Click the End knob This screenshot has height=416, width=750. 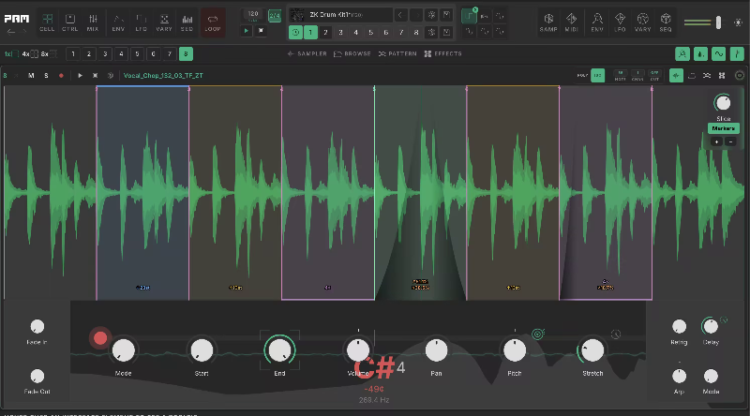coord(279,350)
